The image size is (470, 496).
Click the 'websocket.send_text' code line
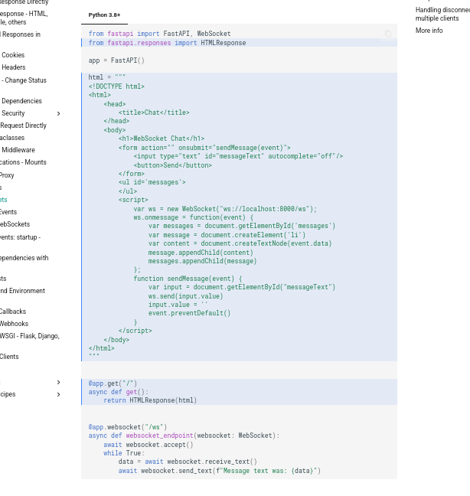coord(220,471)
